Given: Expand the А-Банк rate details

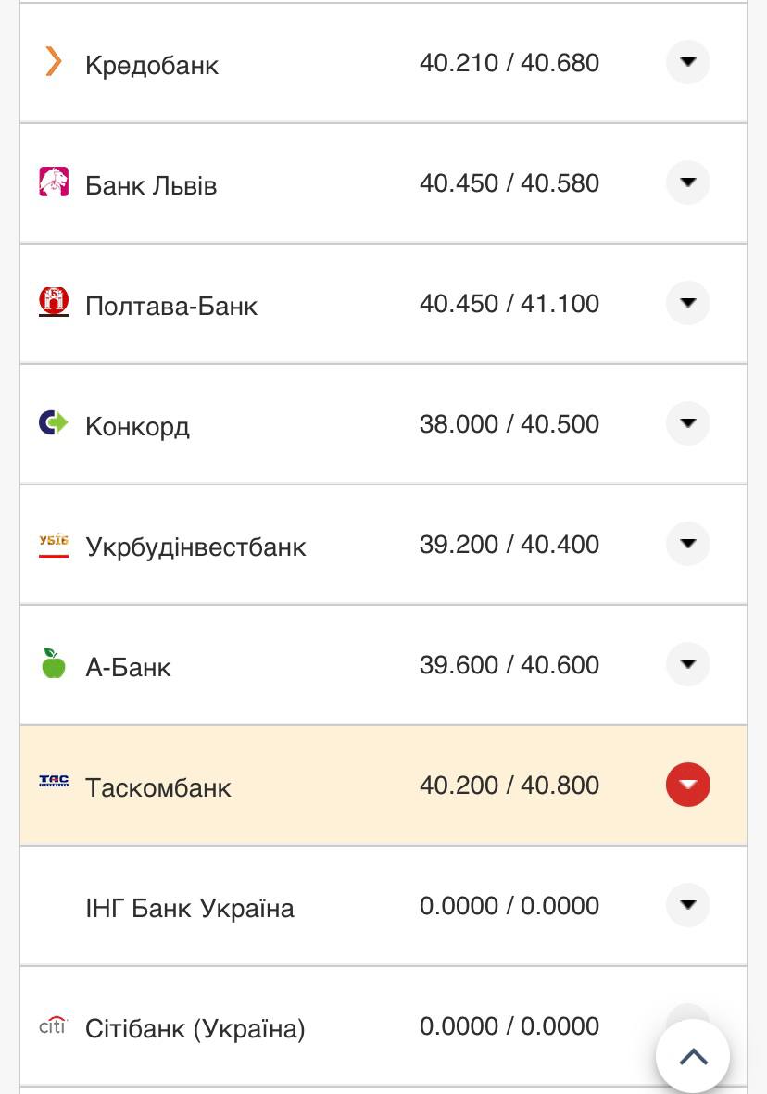Looking at the screenshot, I should [687, 664].
